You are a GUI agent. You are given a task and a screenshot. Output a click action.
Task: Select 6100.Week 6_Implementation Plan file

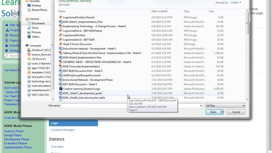click(82, 57)
